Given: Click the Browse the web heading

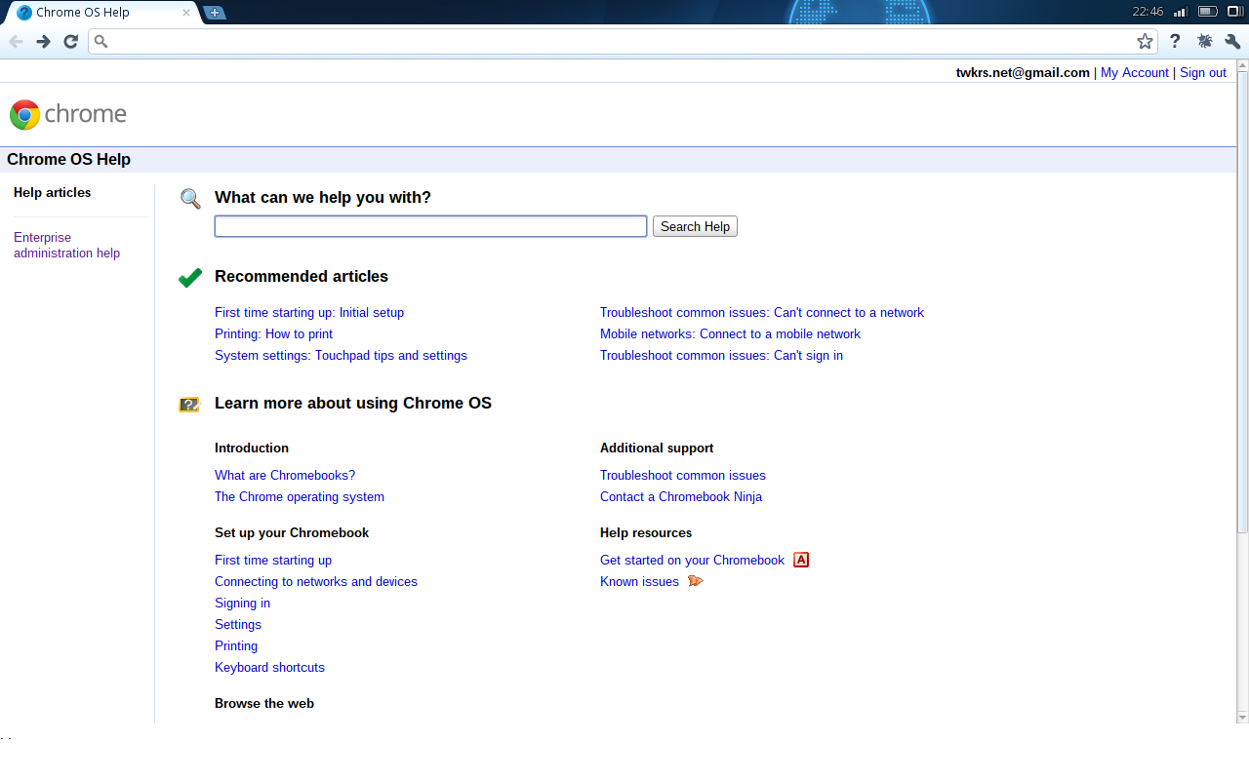Looking at the screenshot, I should pos(264,703).
